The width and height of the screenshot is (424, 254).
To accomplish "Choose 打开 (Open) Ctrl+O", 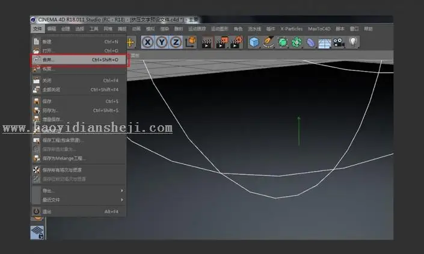I will tap(79, 51).
